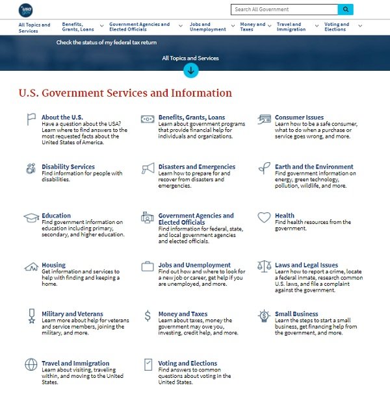This screenshot has height=411, width=390.
Task: Click the sprout icon for Earth and the Environment
Action: point(265,168)
